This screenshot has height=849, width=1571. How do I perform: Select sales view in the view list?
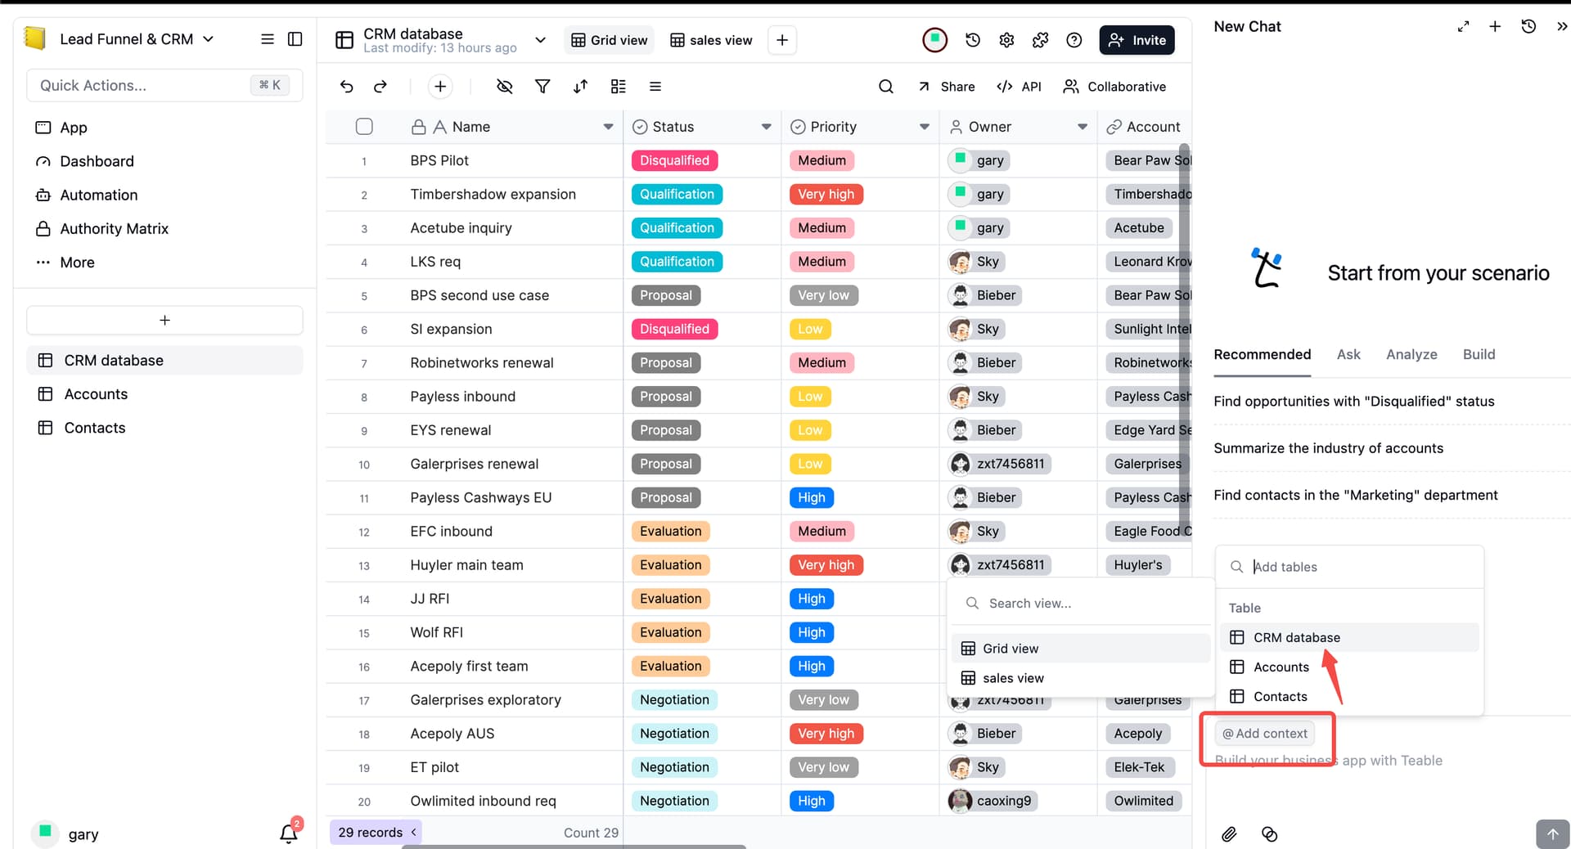[1013, 678]
